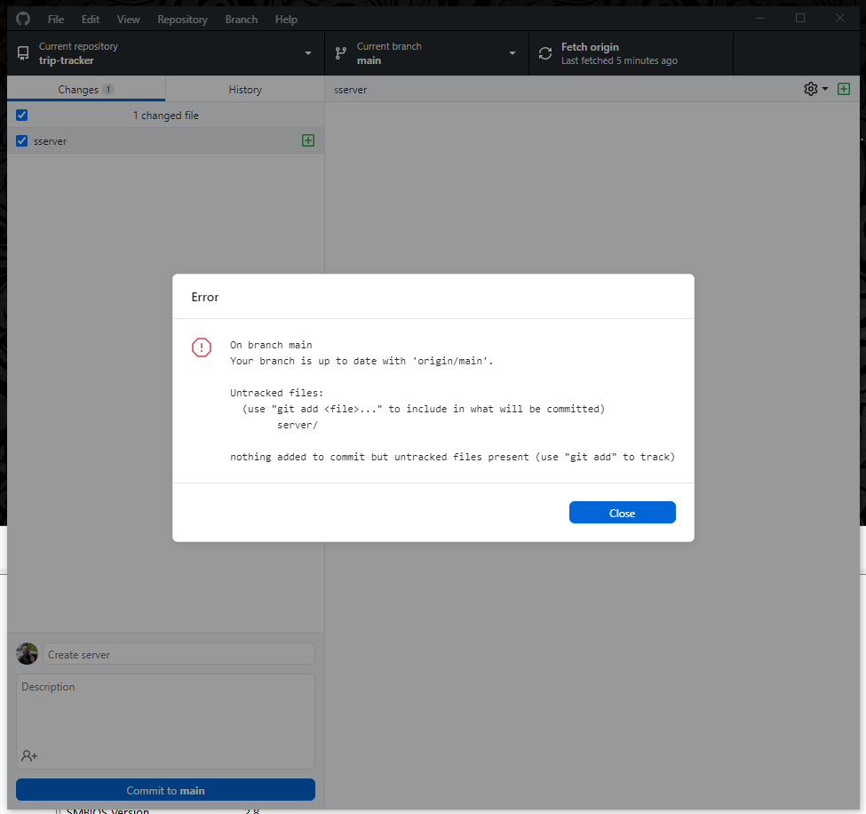Click the GitHub logo in the title bar
The width and height of the screenshot is (866, 814).
[x=21, y=18]
